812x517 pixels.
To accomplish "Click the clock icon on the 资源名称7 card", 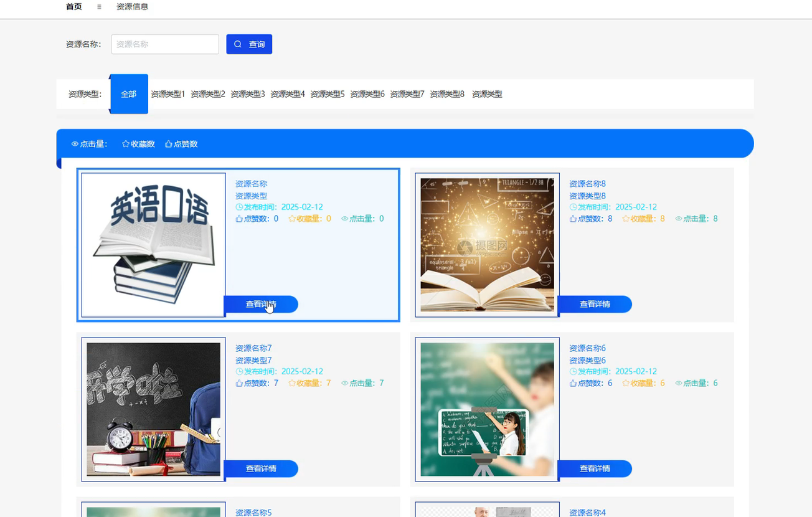I will coord(239,371).
